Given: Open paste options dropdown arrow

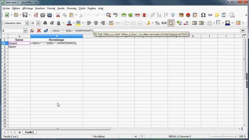Looking at the screenshot, I should click(76, 15).
